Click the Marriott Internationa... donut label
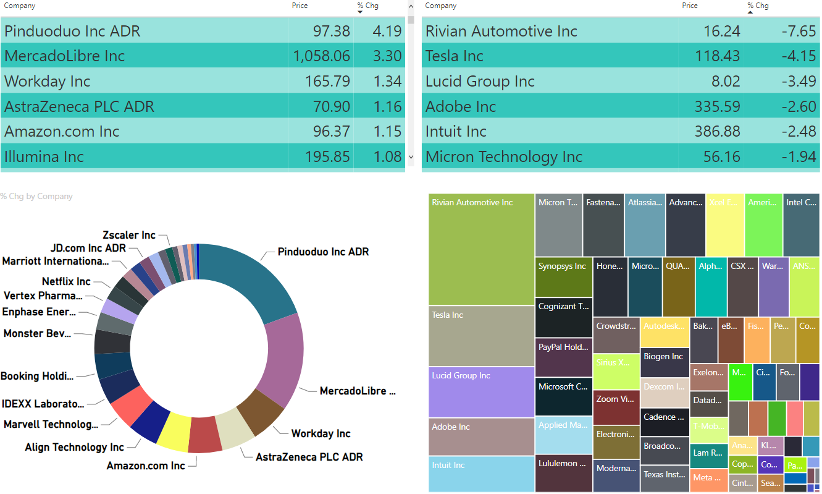Viewport: 822px width, 494px height. pyautogui.click(x=55, y=261)
